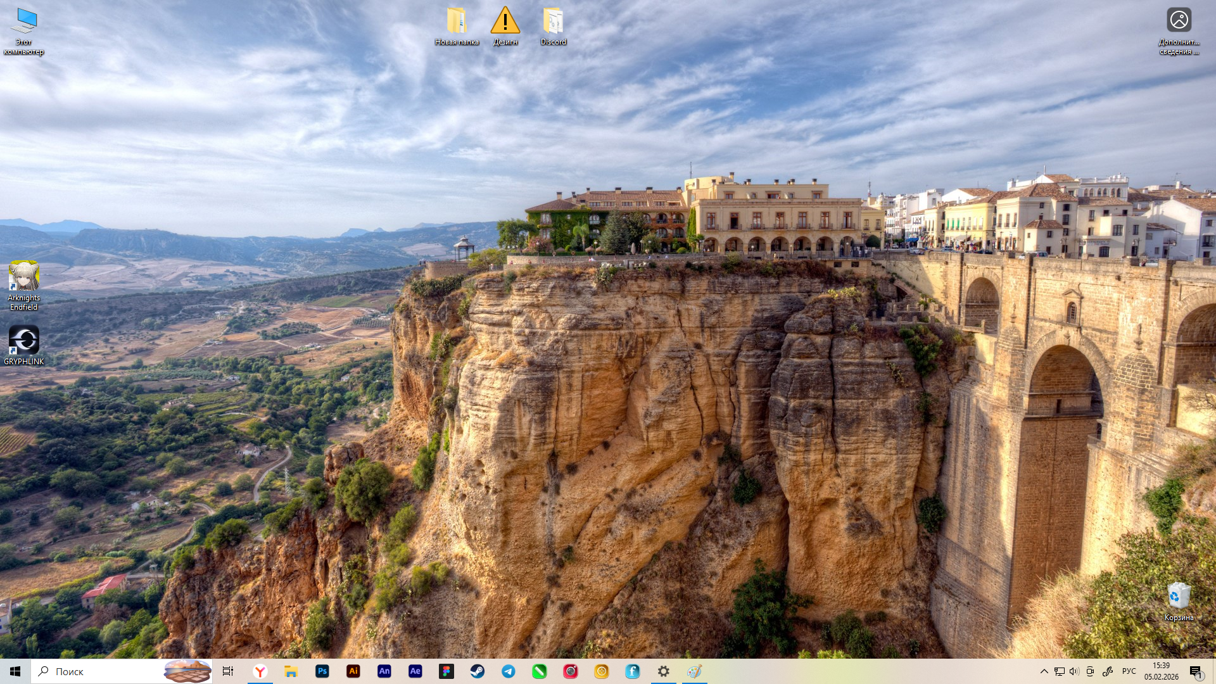Open Figma from the taskbar
The height and width of the screenshot is (684, 1216).
[x=446, y=671]
